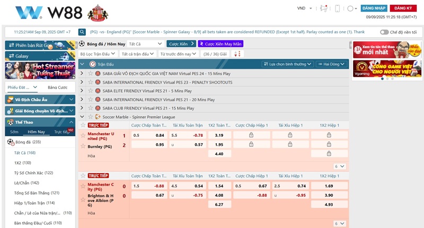Collapse all matches with the Trận Đấu header chevron

pyautogui.click(x=82, y=64)
